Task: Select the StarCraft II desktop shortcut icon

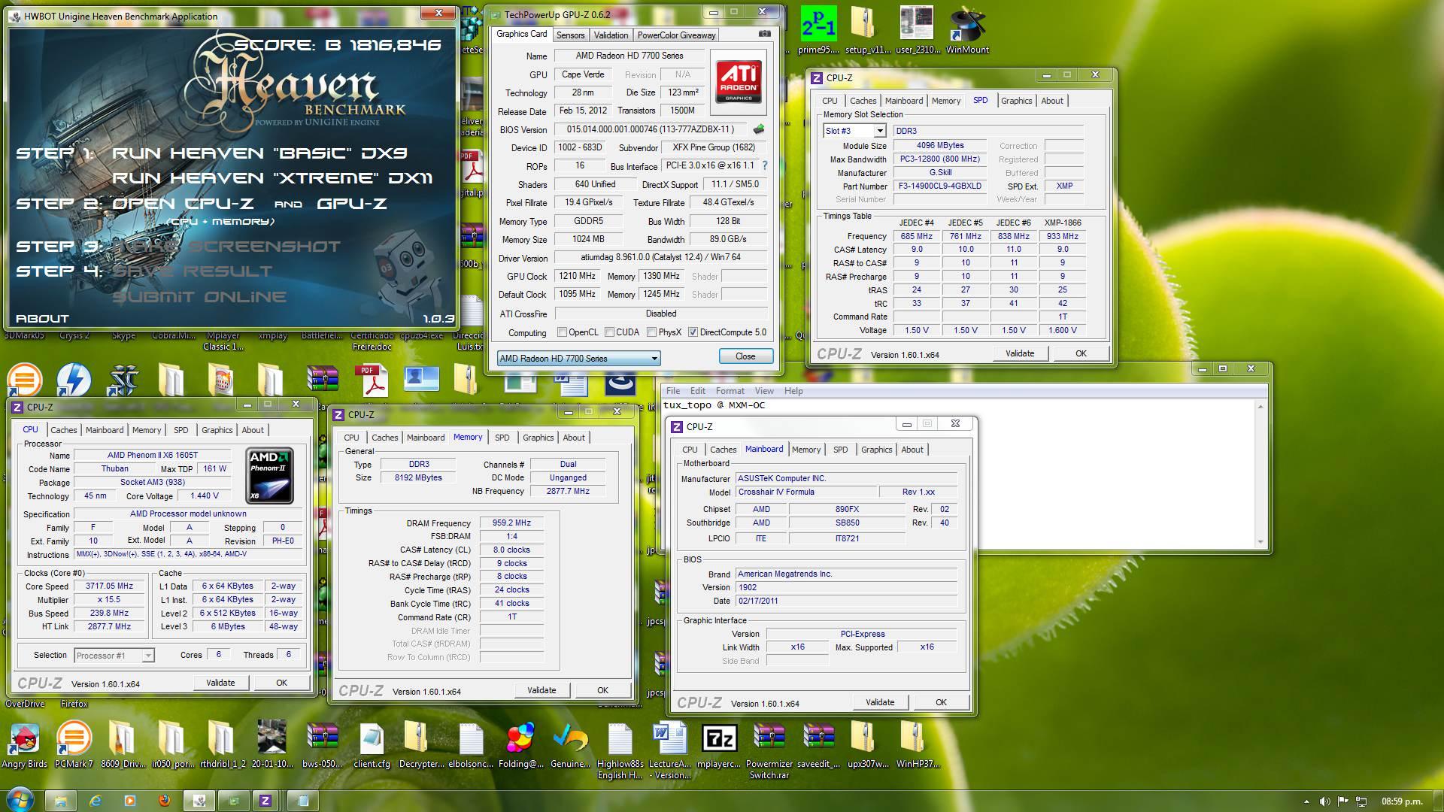Action: click(x=123, y=380)
